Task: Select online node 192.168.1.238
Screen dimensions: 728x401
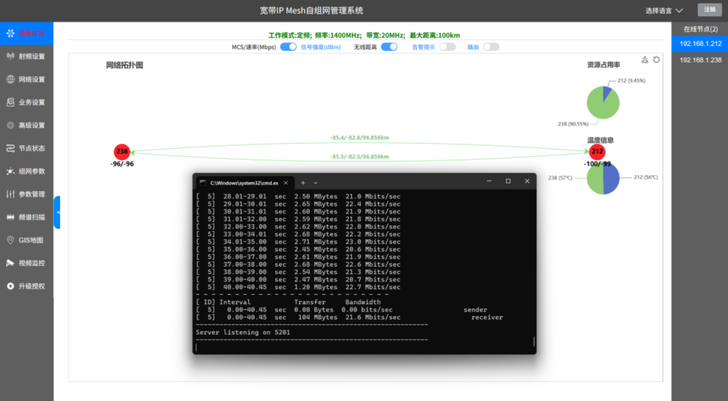Action: [x=700, y=60]
